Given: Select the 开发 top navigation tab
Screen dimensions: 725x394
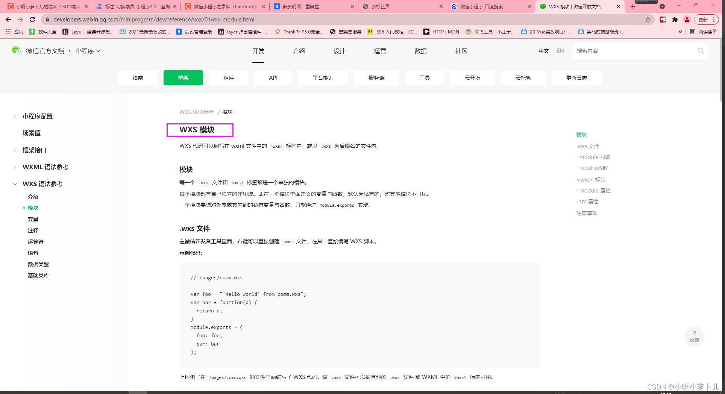Looking at the screenshot, I should tap(258, 51).
